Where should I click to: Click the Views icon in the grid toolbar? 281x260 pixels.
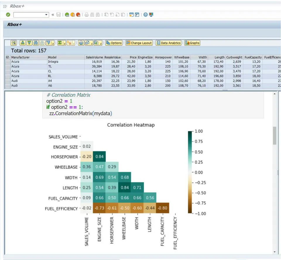click(87, 43)
